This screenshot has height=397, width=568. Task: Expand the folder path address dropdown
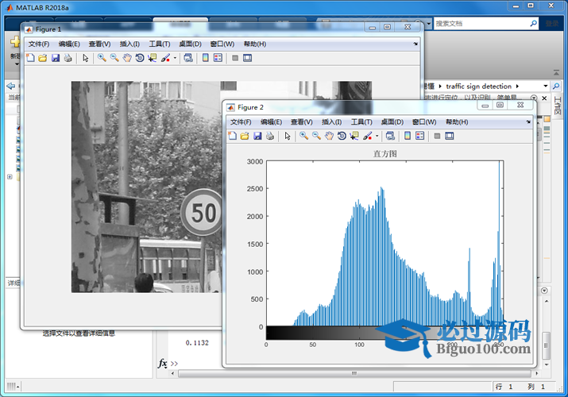[x=545, y=86]
